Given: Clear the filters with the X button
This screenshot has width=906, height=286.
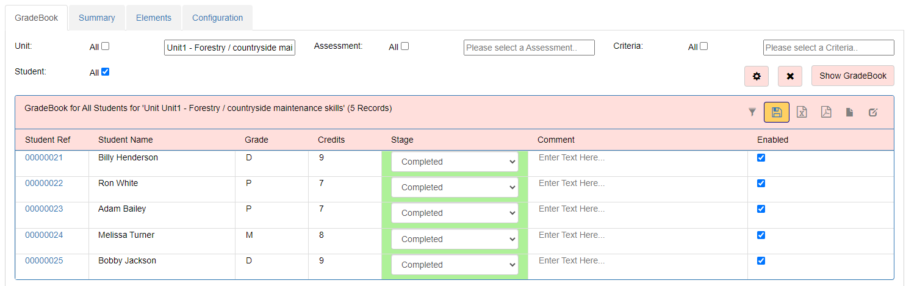Looking at the screenshot, I should [790, 76].
